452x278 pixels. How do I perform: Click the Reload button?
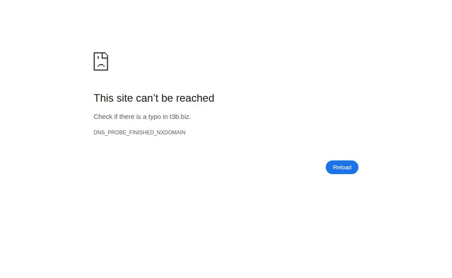click(x=342, y=167)
